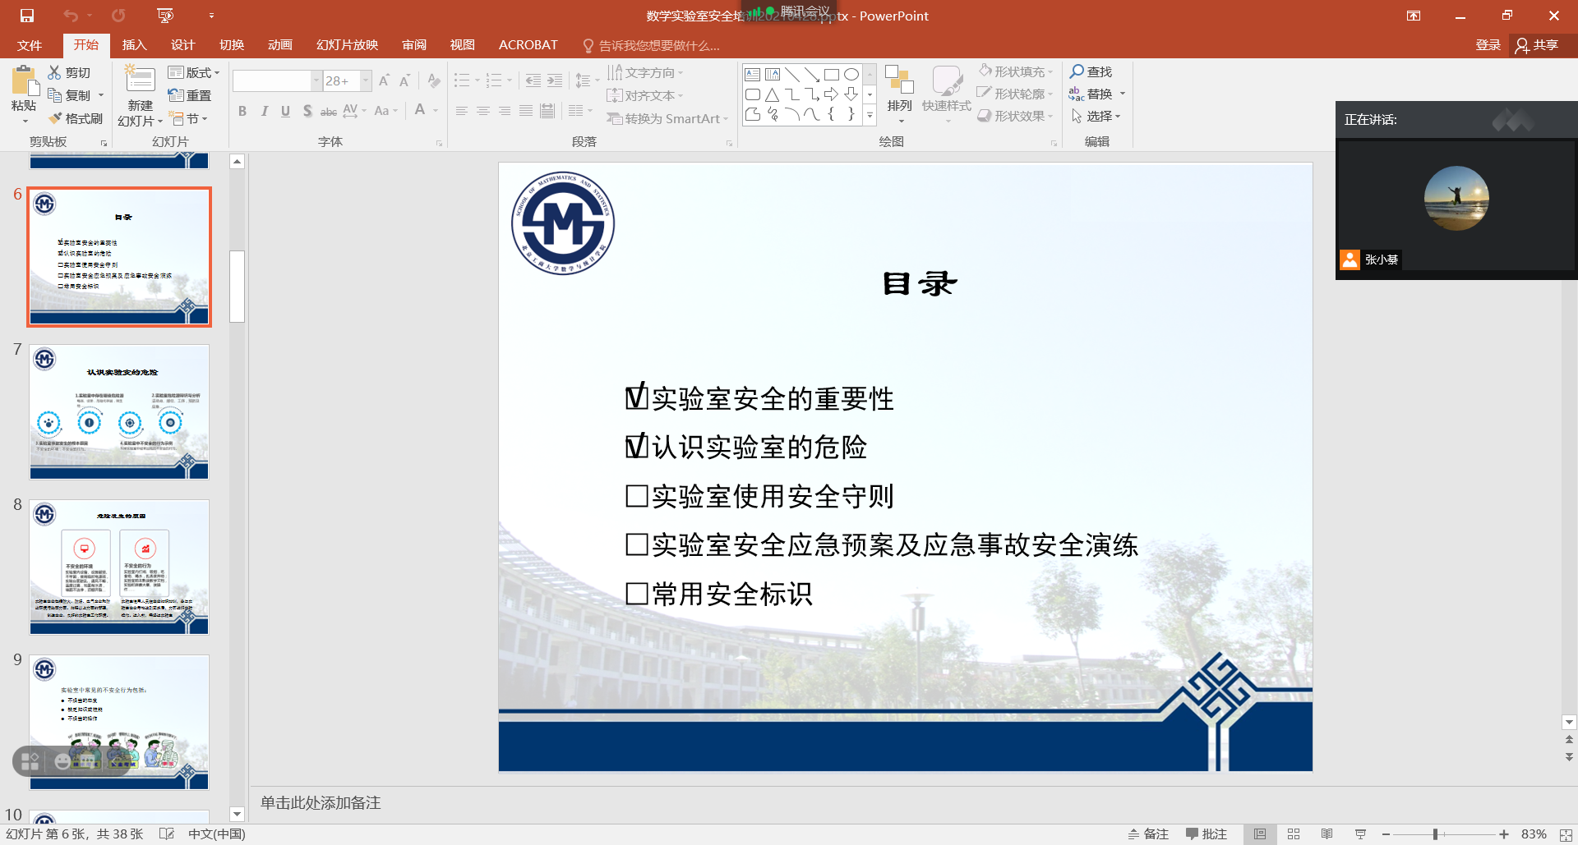Expand the shapes gallery more arrow
The height and width of the screenshot is (845, 1578).
(x=870, y=117)
